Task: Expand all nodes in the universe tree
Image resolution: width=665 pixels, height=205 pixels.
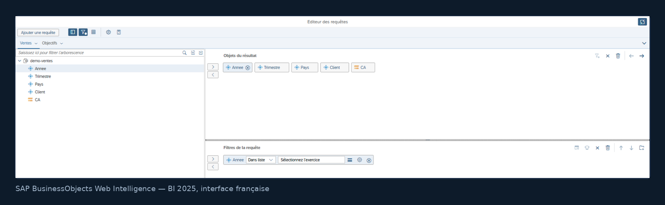Action: pos(193,53)
